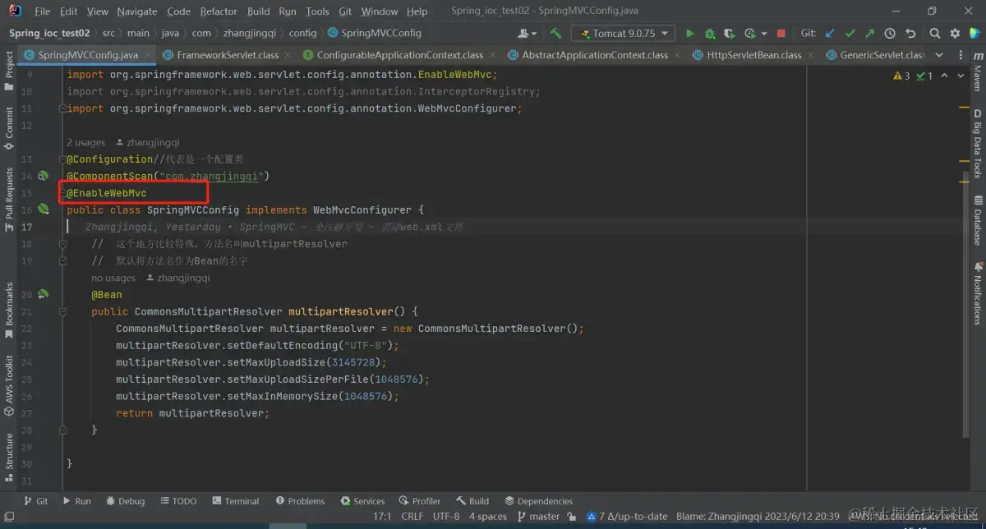Start debugging with the bug icon
The image size is (986, 529).
coord(709,34)
